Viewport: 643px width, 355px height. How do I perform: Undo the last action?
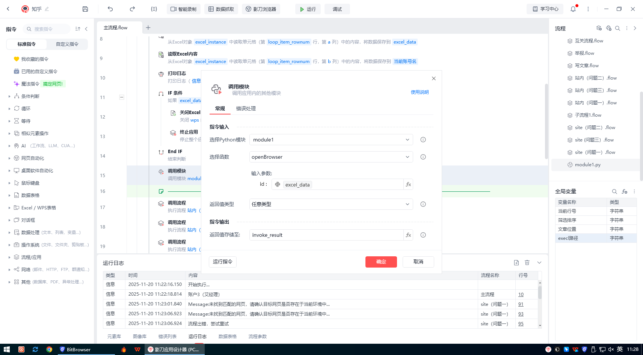coord(110,9)
